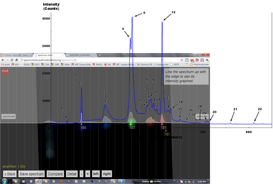Open the Other bookmarks folder

pos(199,64)
